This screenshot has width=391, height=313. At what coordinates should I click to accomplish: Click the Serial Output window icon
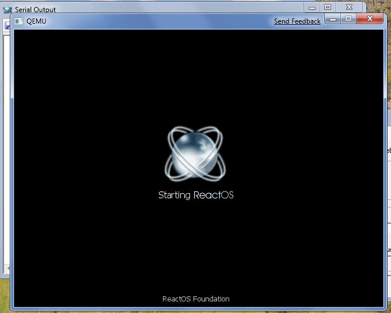(7, 10)
